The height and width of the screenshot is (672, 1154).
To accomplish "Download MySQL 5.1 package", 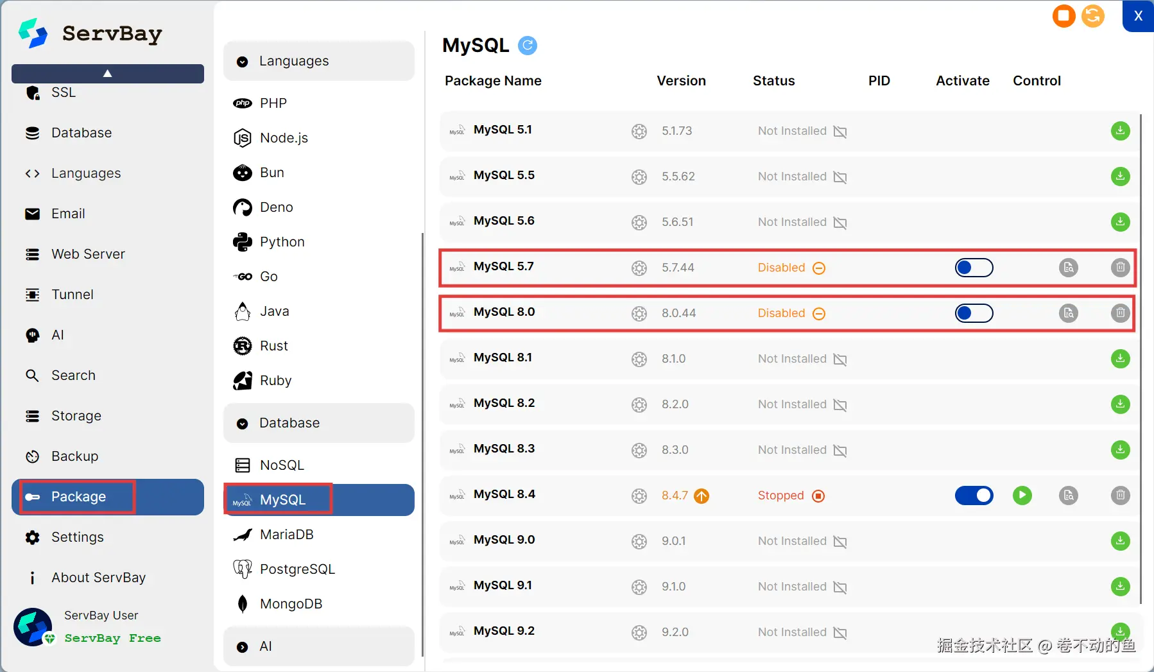I will (1120, 131).
